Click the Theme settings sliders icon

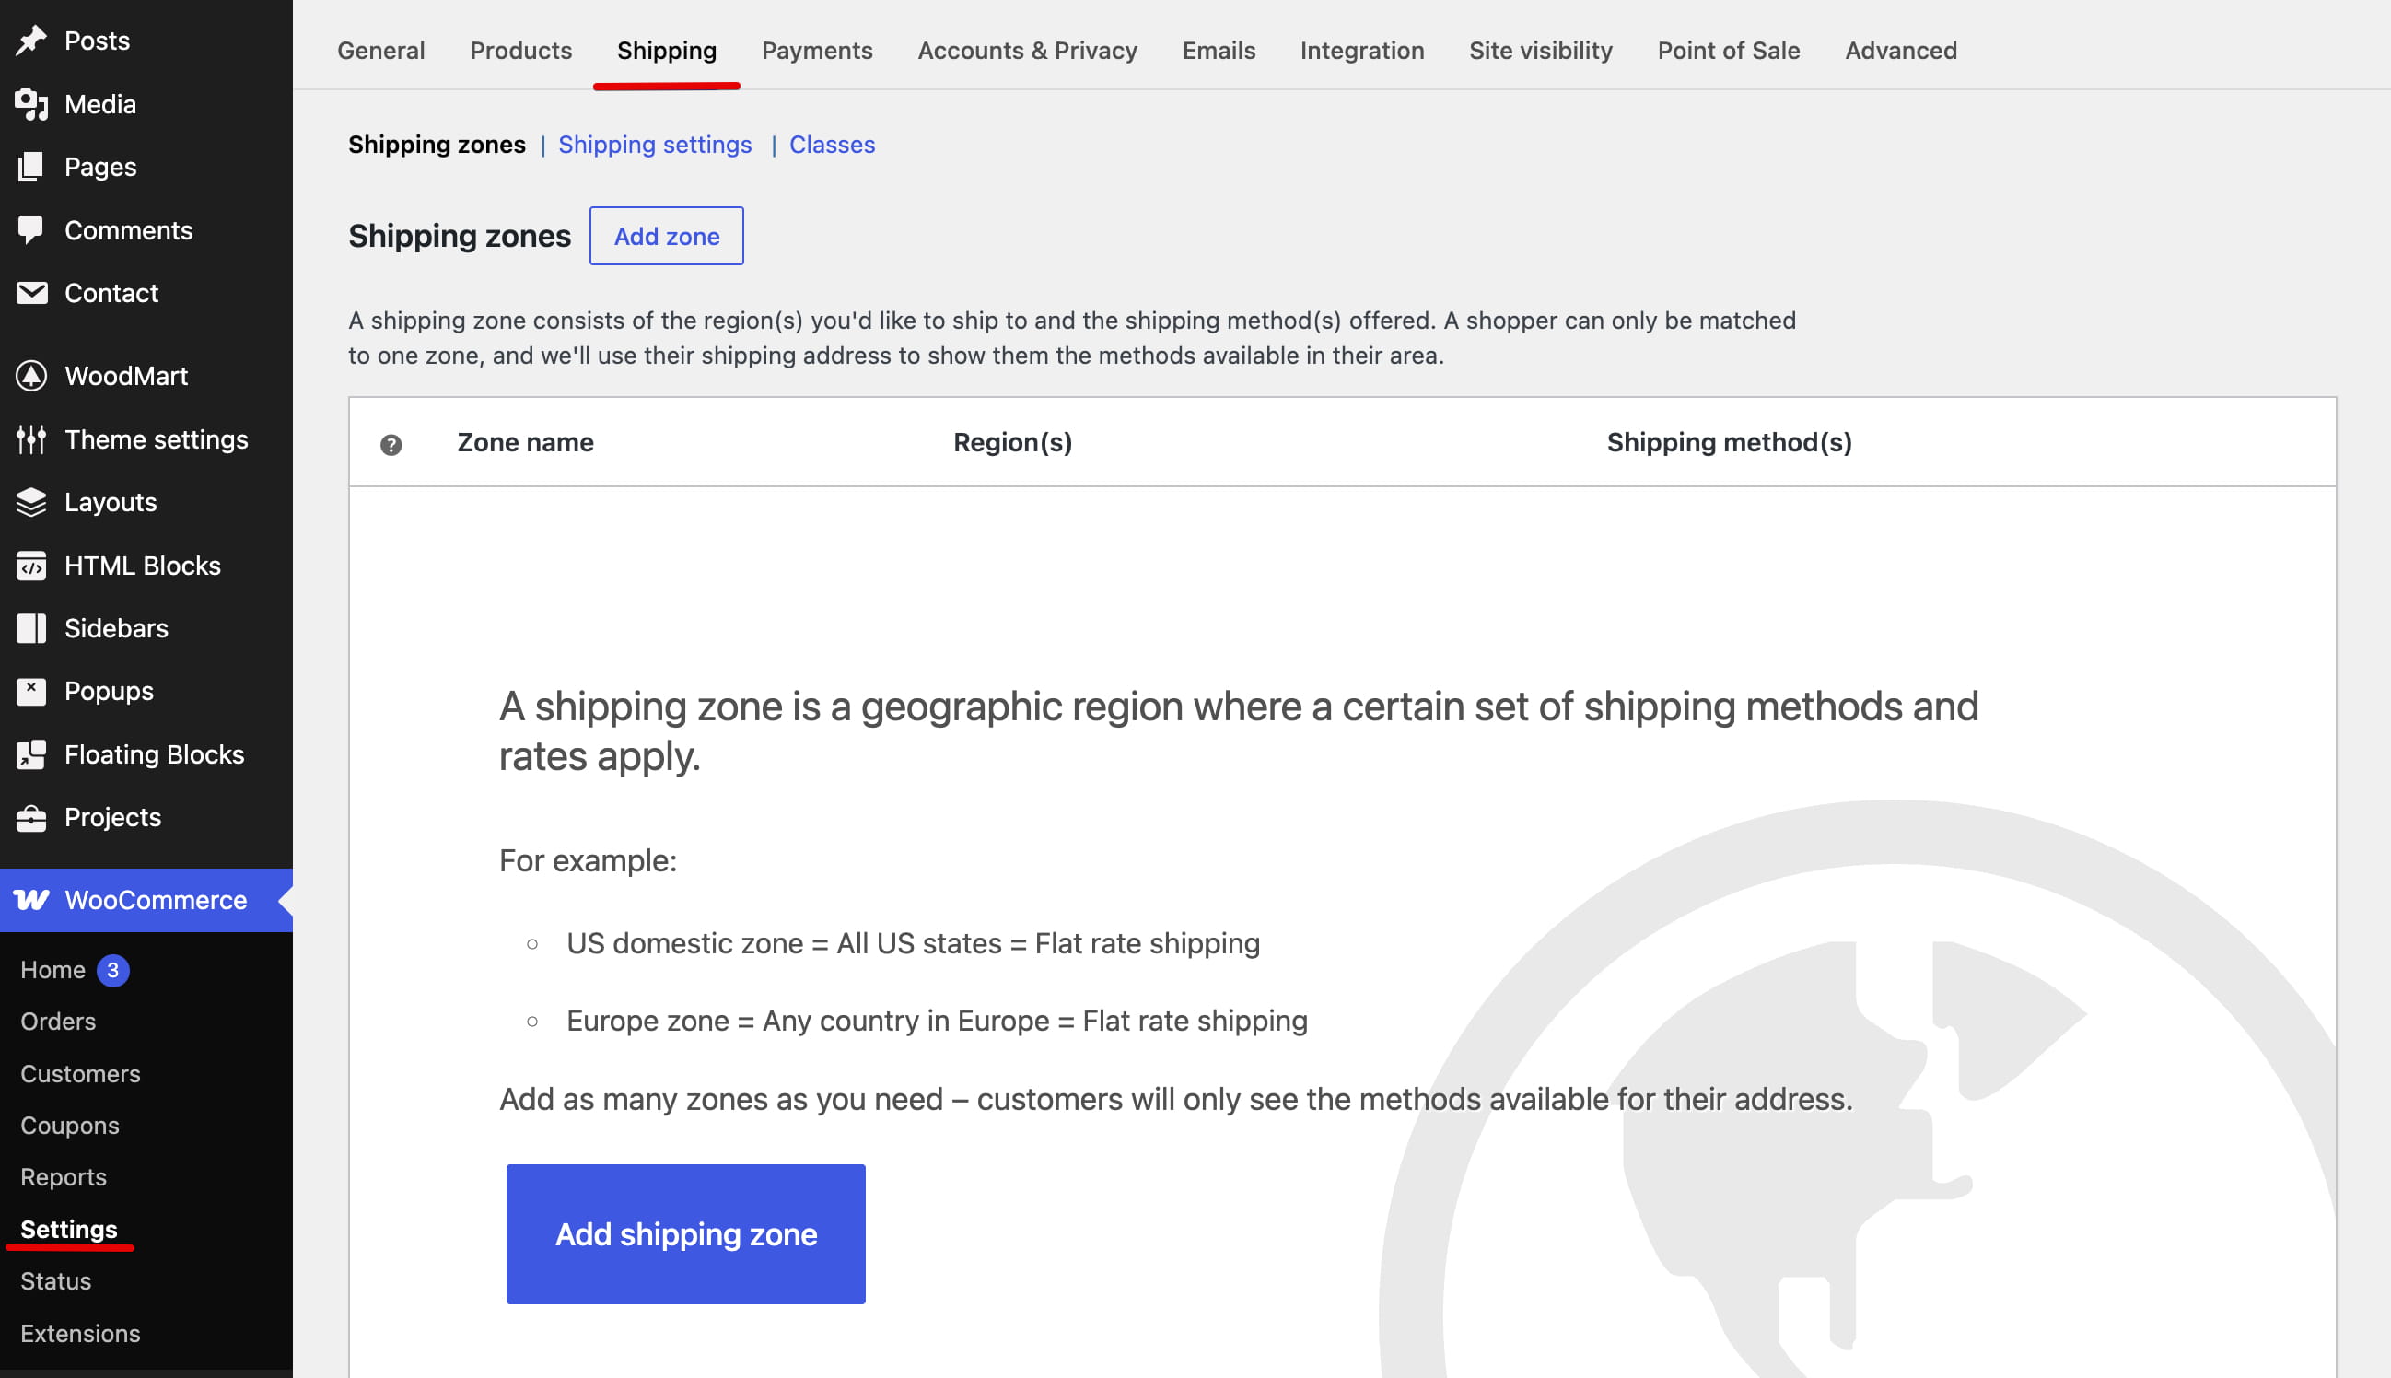pyautogui.click(x=31, y=439)
